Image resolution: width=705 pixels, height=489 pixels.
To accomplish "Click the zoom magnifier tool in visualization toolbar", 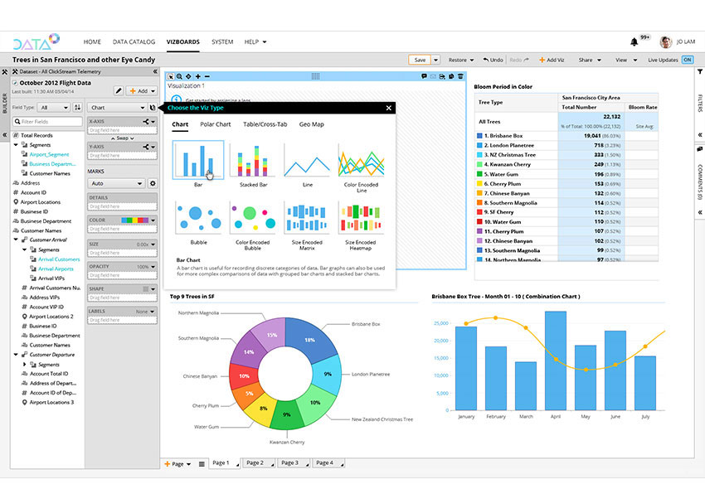I will coord(179,76).
